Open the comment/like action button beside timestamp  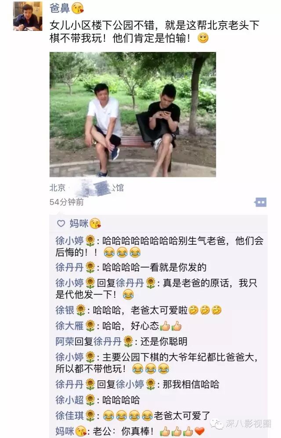coord(260,202)
